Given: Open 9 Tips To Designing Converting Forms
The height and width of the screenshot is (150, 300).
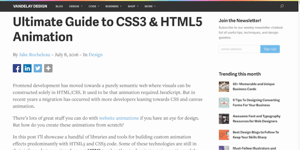Looking at the screenshot, I should tap(256, 102).
